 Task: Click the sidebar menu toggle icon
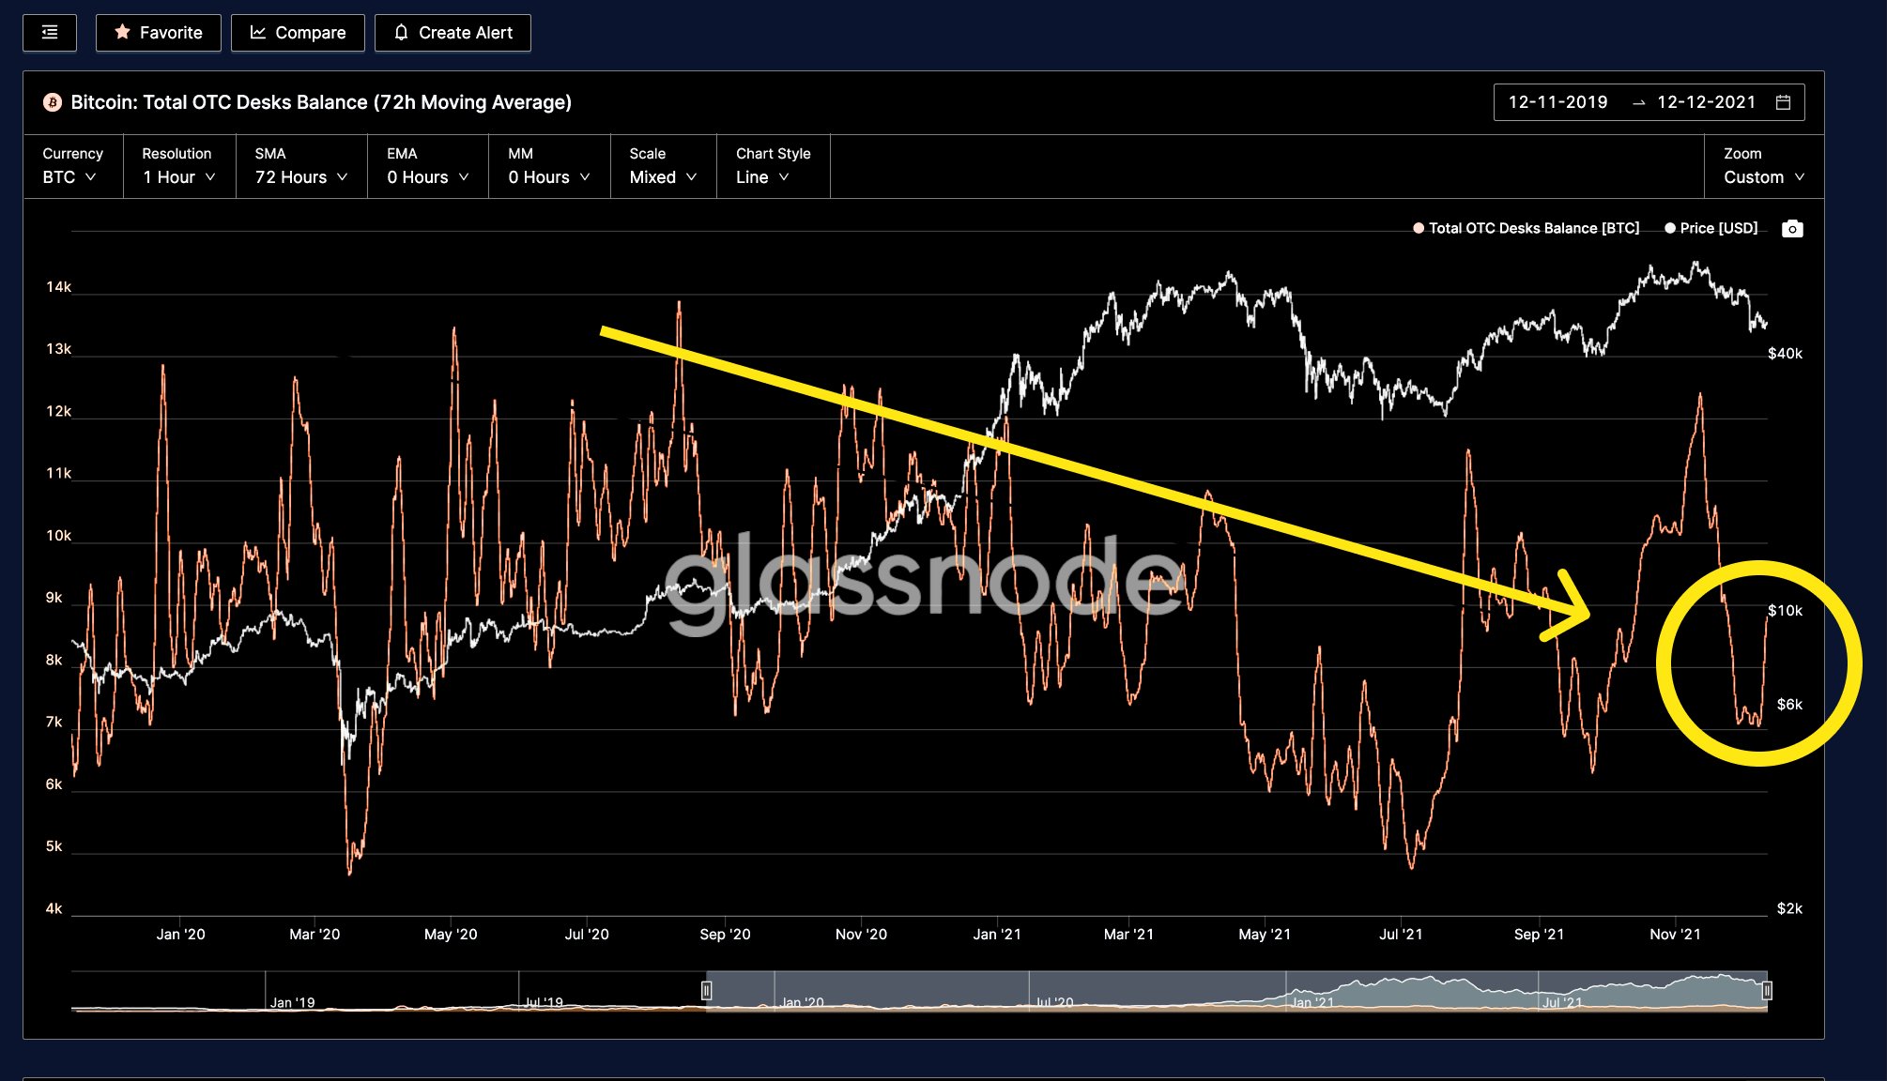pos(50,33)
